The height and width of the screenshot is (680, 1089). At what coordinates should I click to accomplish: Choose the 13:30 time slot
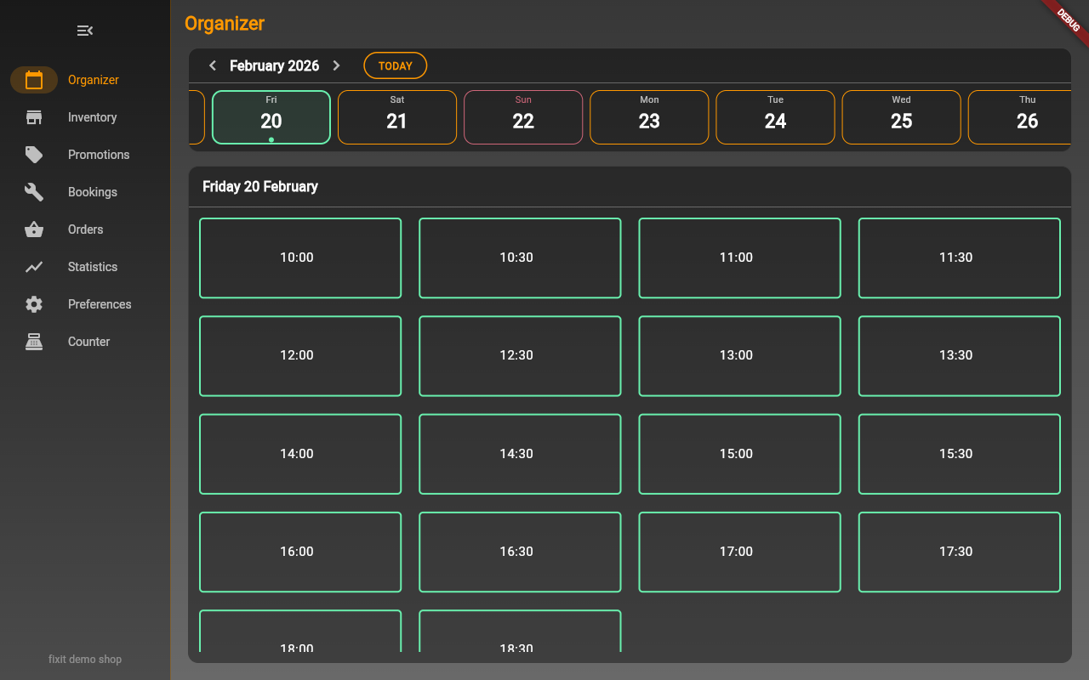[959, 356]
